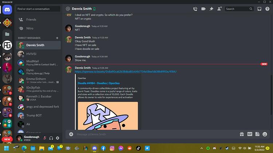
Task: Open Discord help
Action: (267, 9)
